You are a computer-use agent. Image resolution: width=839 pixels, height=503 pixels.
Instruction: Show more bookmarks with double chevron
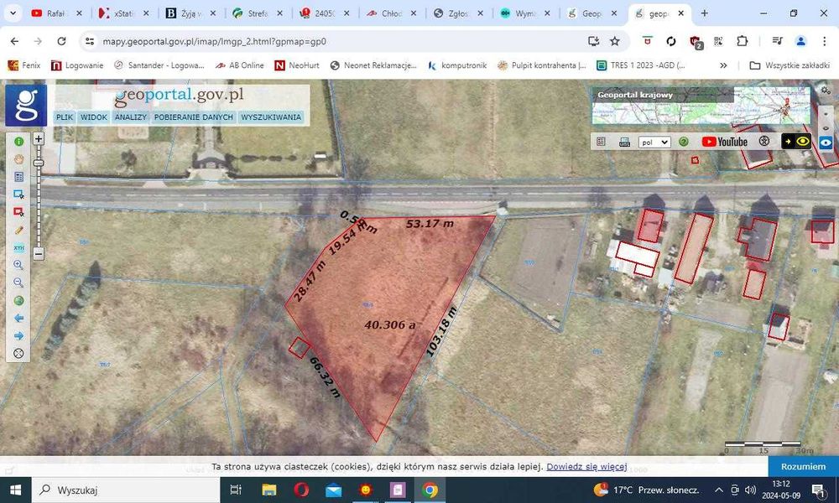point(723,65)
